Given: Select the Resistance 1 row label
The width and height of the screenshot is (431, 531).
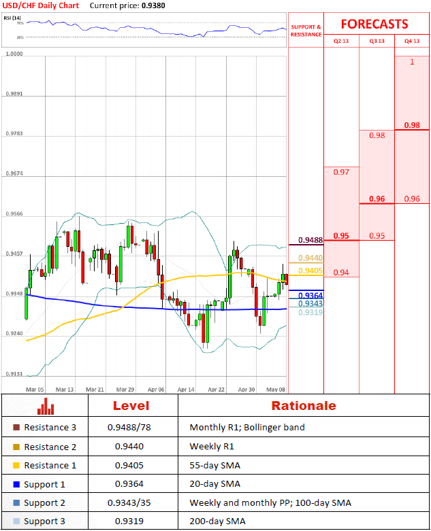Looking at the screenshot, I should pos(50,465).
